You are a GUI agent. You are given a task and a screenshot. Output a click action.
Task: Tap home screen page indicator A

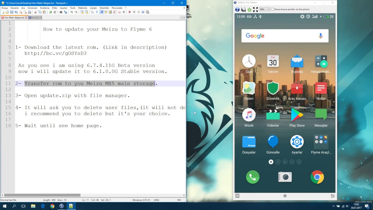point(278,162)
